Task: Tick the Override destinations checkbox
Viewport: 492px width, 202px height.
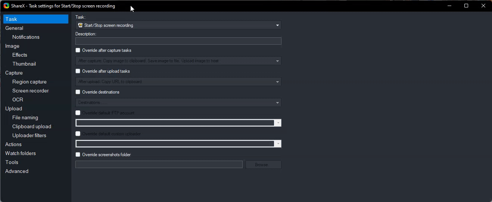Action: (x=78, y=92)
